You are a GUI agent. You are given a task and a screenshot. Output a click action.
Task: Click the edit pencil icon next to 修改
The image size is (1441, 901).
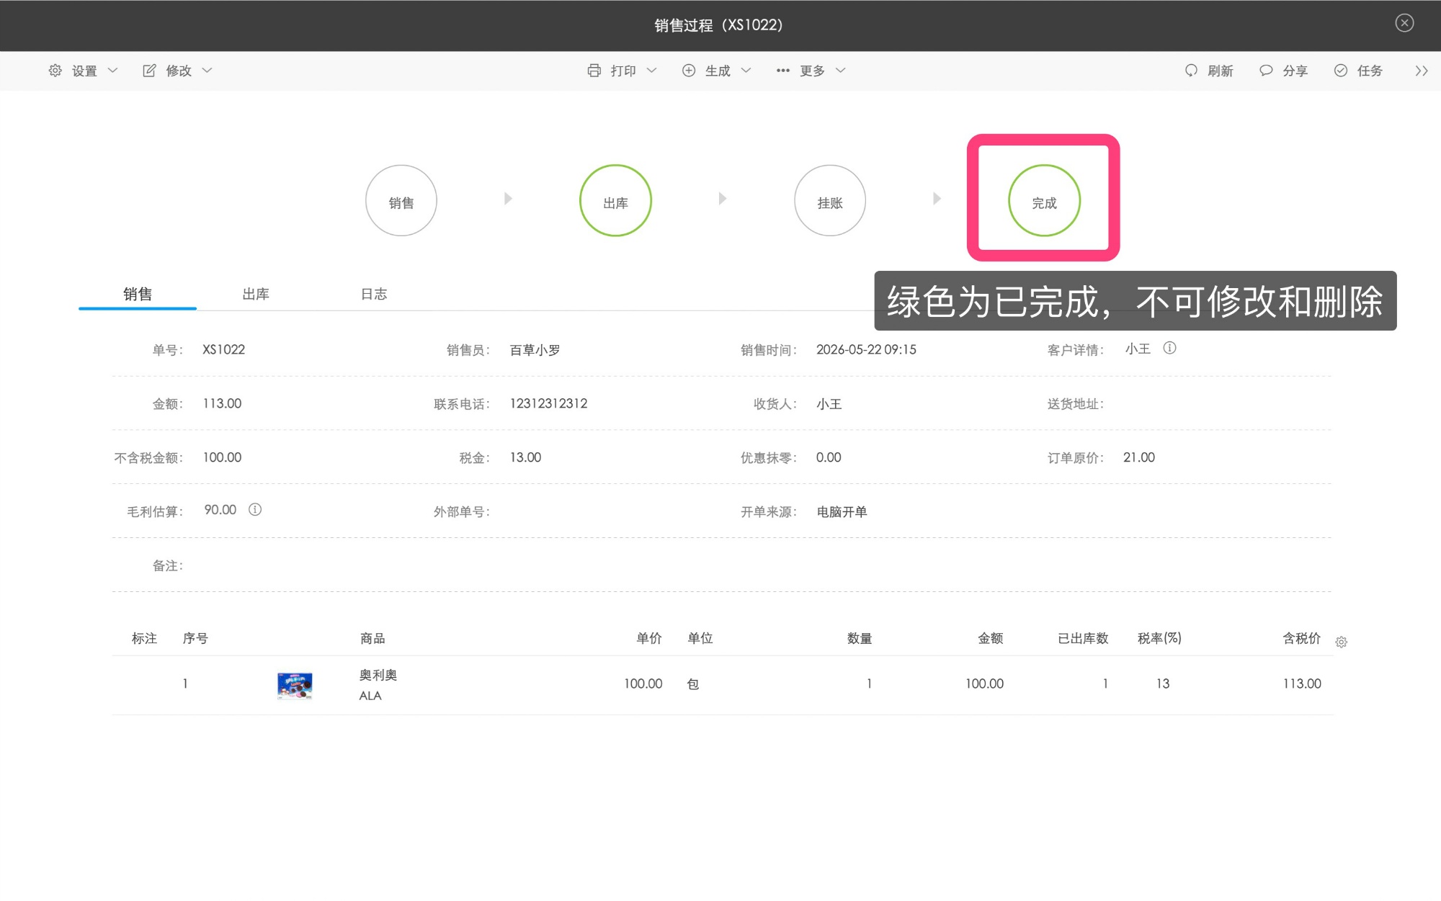tap(149, 71)
